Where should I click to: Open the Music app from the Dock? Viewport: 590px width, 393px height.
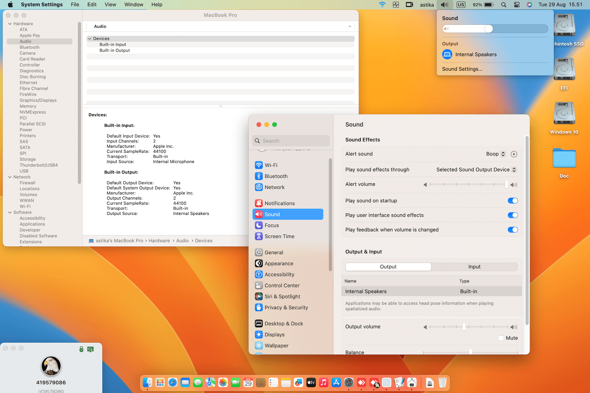click(323, 383)
